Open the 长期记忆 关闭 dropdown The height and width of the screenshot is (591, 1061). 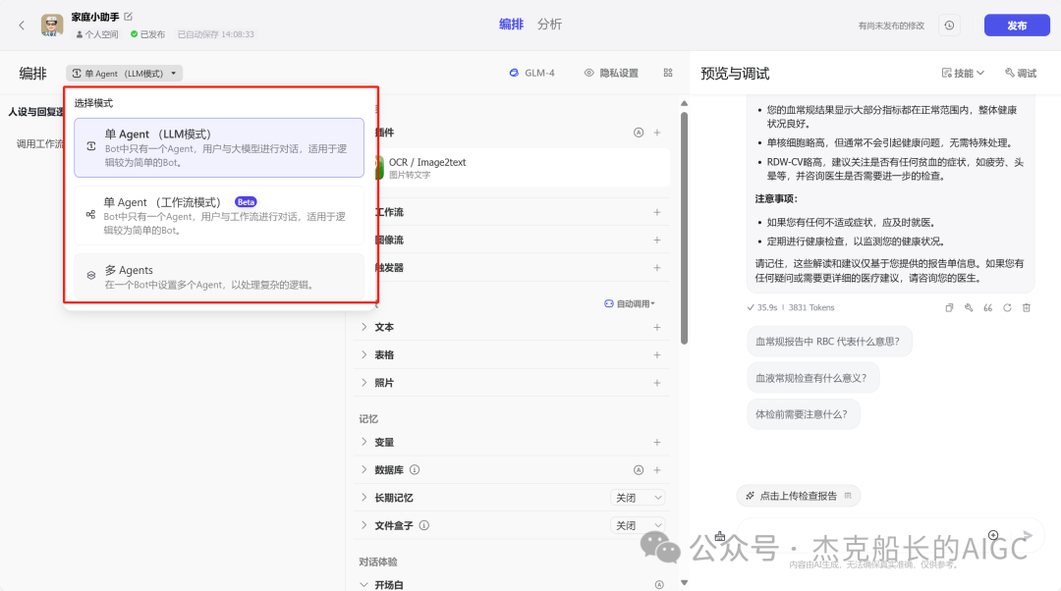tap(638, 498)
